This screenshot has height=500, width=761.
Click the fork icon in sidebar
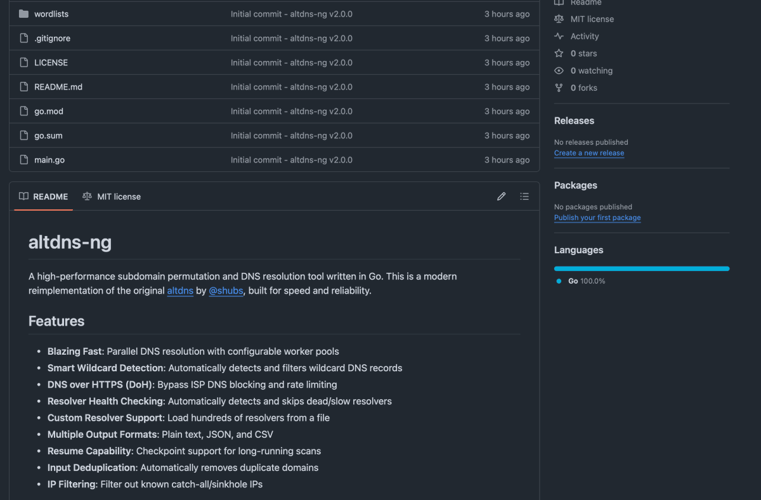coord(559,88)
